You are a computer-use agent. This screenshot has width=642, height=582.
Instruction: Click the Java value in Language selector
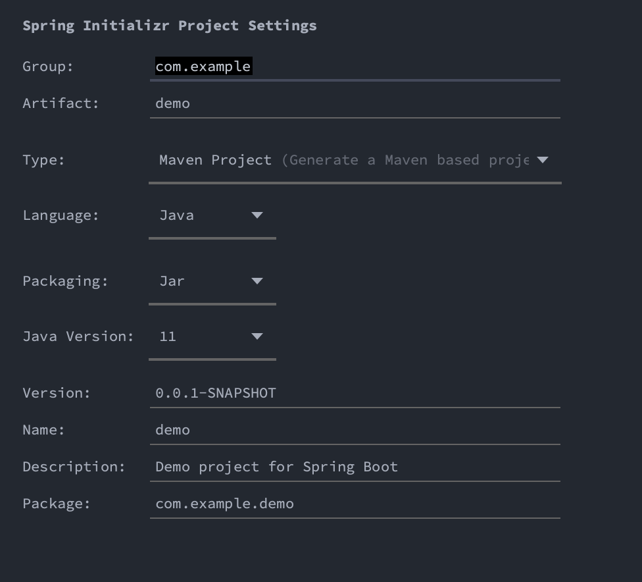[x=176, y=215]
